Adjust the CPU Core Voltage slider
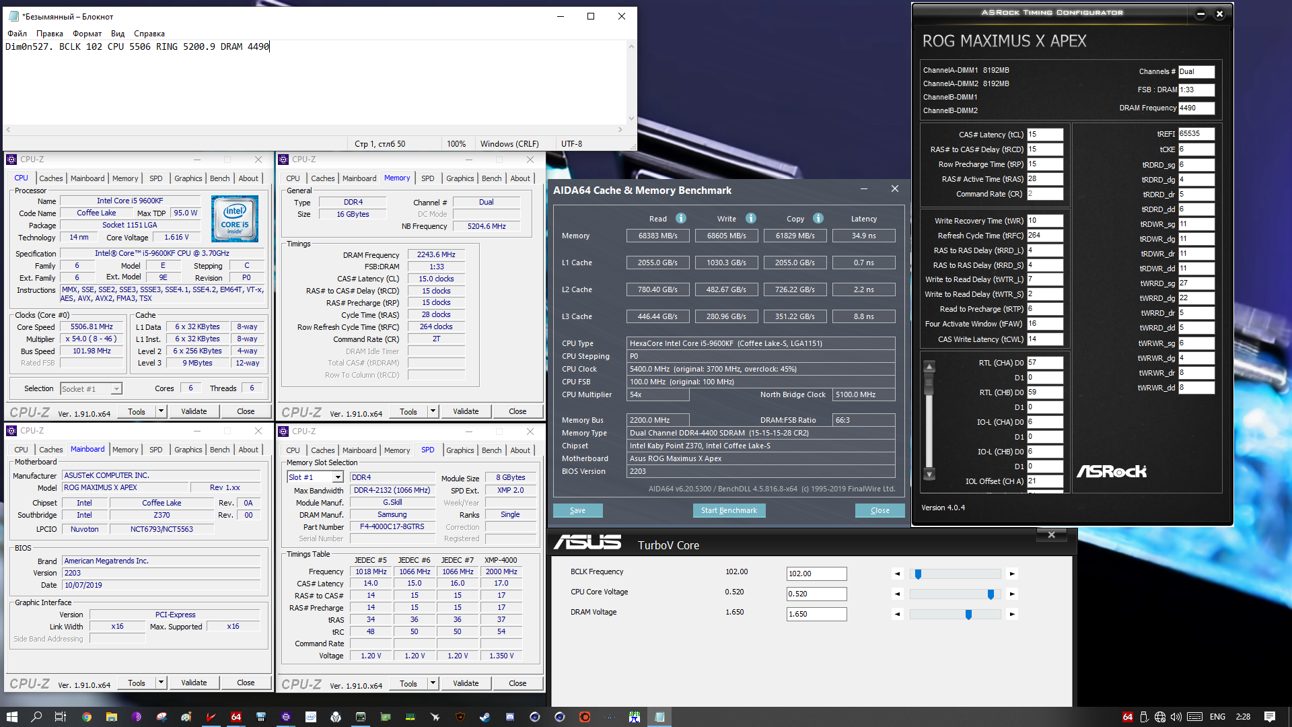Image resolution: width=1292 pixels, height=727 pixels. click(x=991, y=594)
